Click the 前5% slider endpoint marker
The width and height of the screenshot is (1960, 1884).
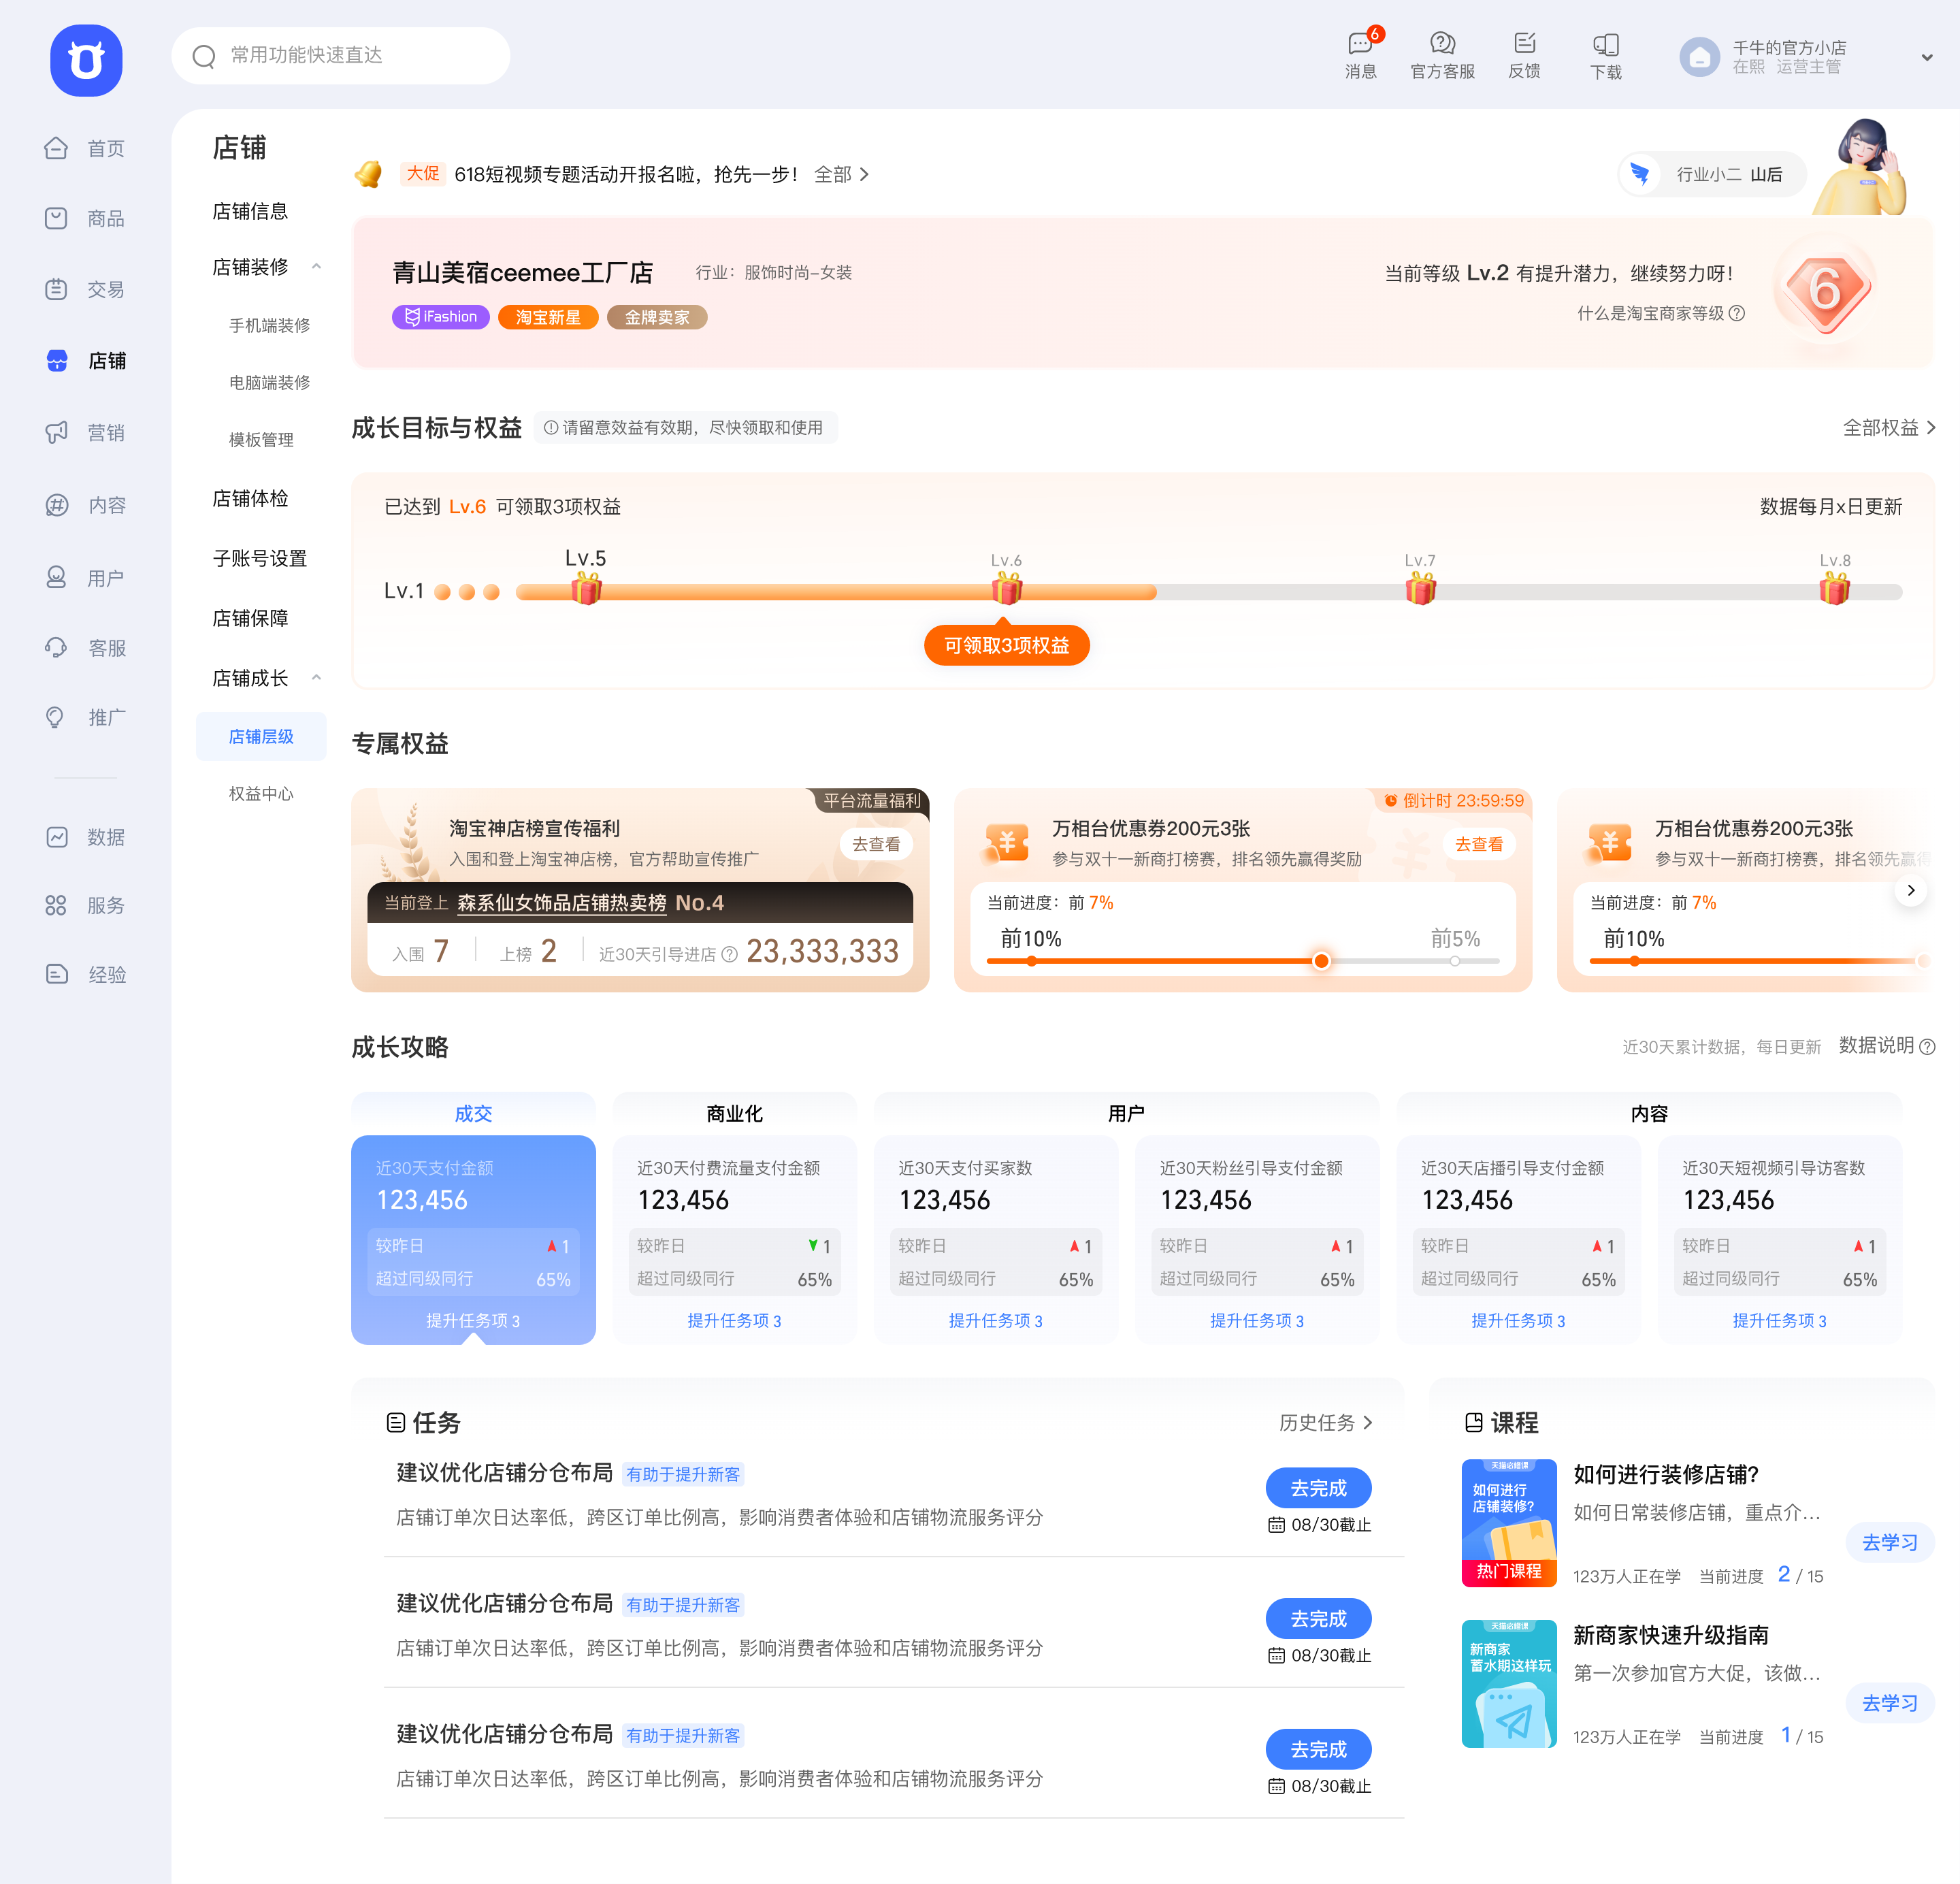tap(1455, 961)
